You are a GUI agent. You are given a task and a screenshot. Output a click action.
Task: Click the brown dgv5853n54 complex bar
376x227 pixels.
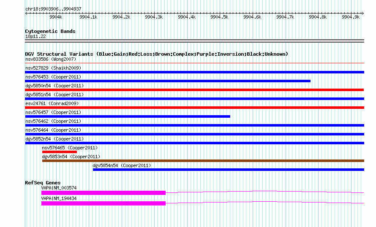coord(203,161)
